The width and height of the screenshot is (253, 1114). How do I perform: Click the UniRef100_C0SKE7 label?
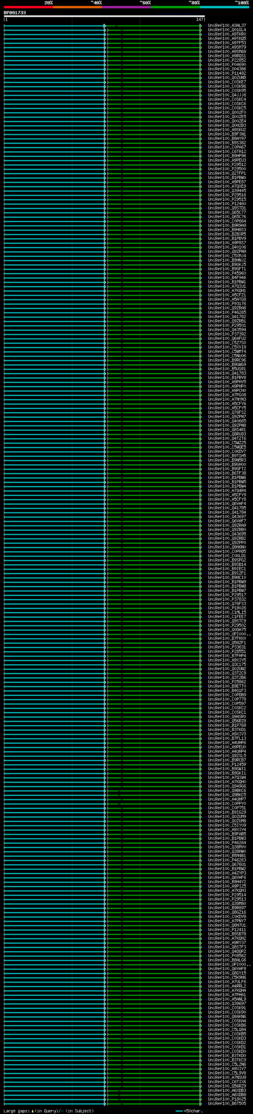tap(227, 82)
